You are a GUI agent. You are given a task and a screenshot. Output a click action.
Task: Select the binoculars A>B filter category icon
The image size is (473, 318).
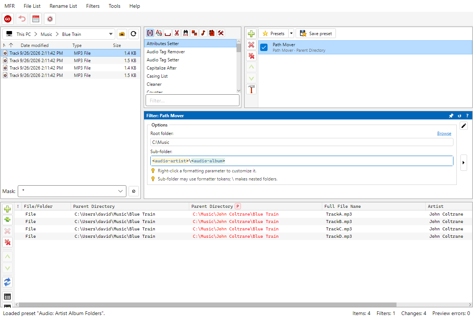(186, 33)
